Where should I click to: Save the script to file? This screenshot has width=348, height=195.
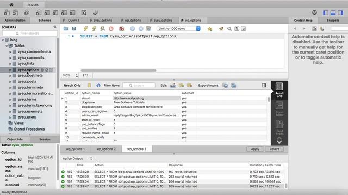click(x=74, y=29)
